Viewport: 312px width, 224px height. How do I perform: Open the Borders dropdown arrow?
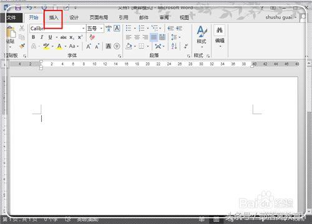pyautogui.click(x=148, y=47)
